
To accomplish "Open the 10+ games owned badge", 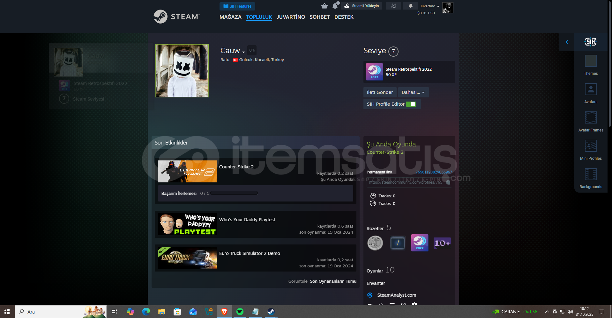I will point(442,243).
